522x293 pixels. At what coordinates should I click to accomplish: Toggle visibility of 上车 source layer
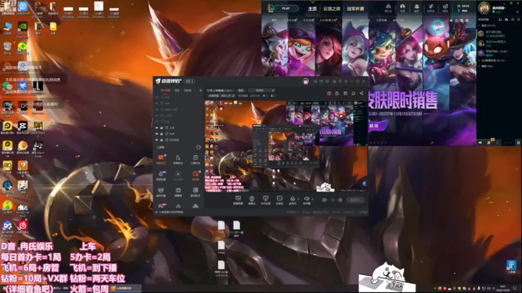(x=157, y=128)
